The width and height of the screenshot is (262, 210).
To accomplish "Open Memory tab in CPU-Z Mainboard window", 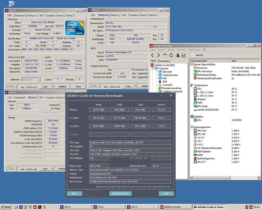I will pyautogui.click(x=115, y=15).
